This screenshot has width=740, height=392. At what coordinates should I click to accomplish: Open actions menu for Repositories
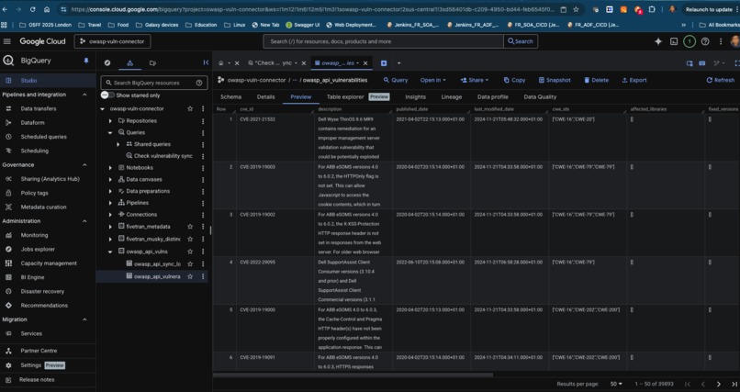pyautogui.click(x=203, y=121)
